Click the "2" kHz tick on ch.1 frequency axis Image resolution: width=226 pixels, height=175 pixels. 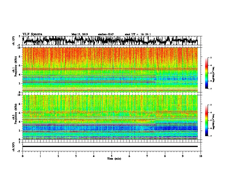(20, 83)
